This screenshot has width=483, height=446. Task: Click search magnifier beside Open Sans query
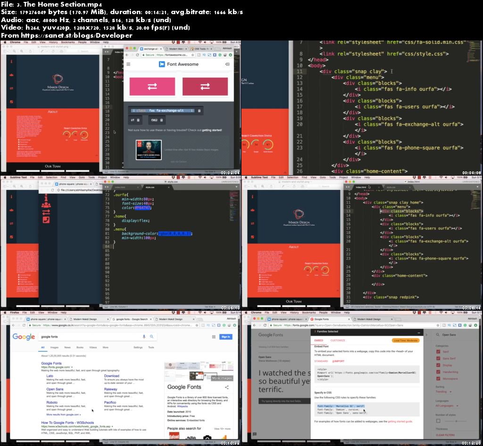438,335
